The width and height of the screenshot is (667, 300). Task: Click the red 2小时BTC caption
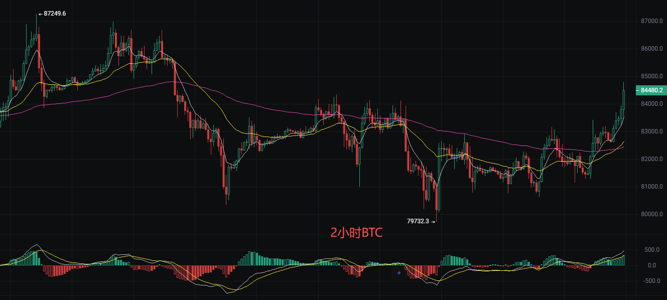coord(356,233)
